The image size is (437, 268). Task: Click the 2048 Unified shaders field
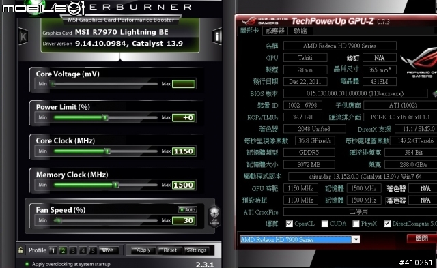314,129
